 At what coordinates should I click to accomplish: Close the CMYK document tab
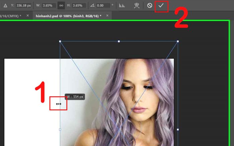tap(28, 15)
